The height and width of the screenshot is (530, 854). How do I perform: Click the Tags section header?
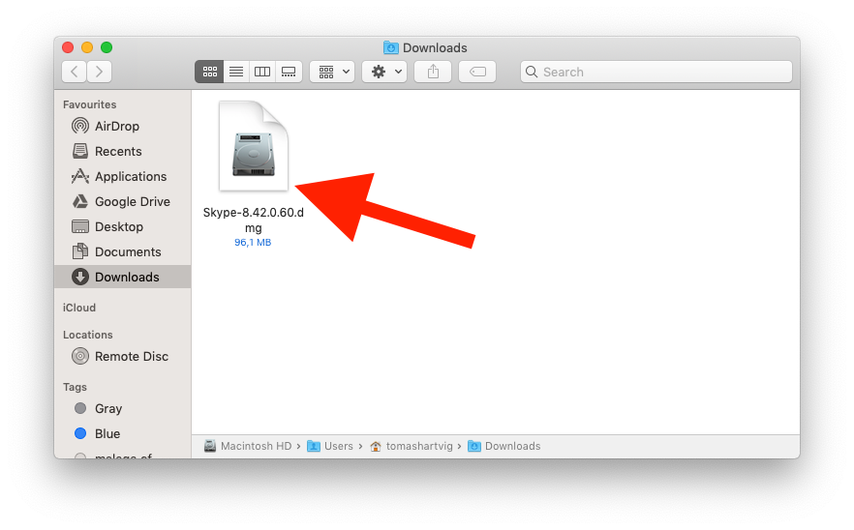pos(75,387)
